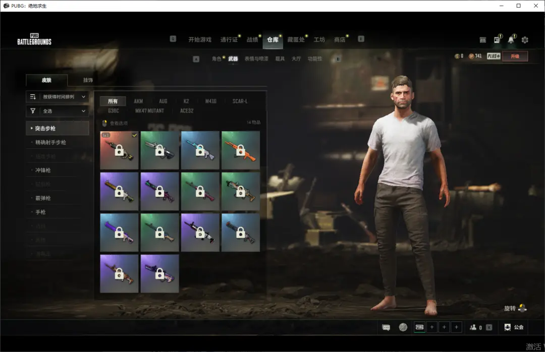Filter skins by AKM
The width and height of the screenshot is (545, 352).
pyautogui.click(x=138, y=101)
